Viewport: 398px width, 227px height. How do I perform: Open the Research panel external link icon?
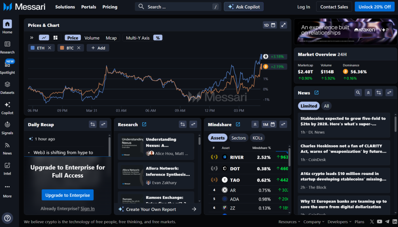(x=144, y=125)
